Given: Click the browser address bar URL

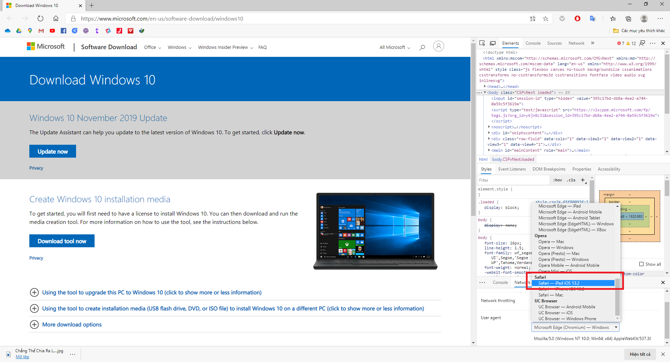Looking at the screenshot, I should click(162, 18).
